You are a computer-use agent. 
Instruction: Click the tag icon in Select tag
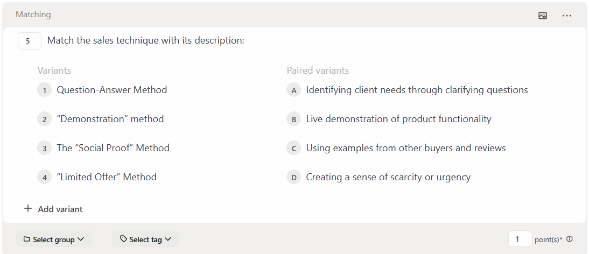tap(123, 239)
